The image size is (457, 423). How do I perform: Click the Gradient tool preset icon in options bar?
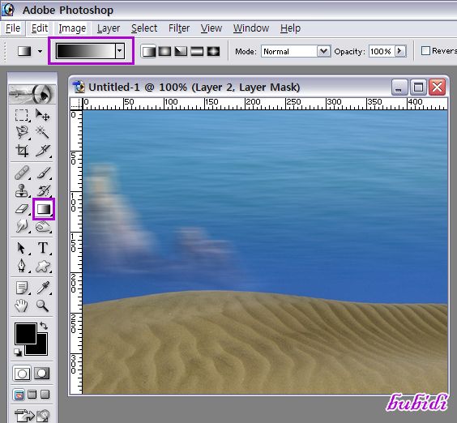point(24,51)
